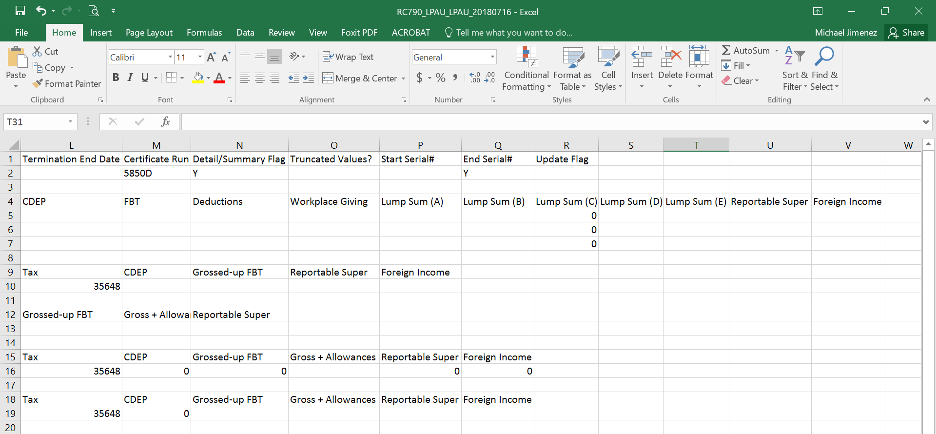Viewport: 936px width, 434px height.
Task: Apply the yellow fill color swatch
Action: (198, 78)
